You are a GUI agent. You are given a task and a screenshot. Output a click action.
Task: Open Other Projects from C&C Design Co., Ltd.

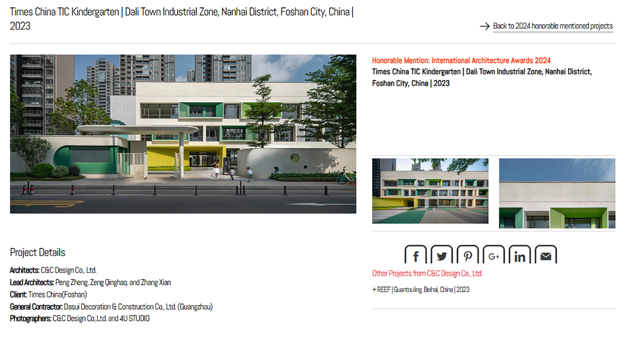pyautogui.click(x=427, y=273)
